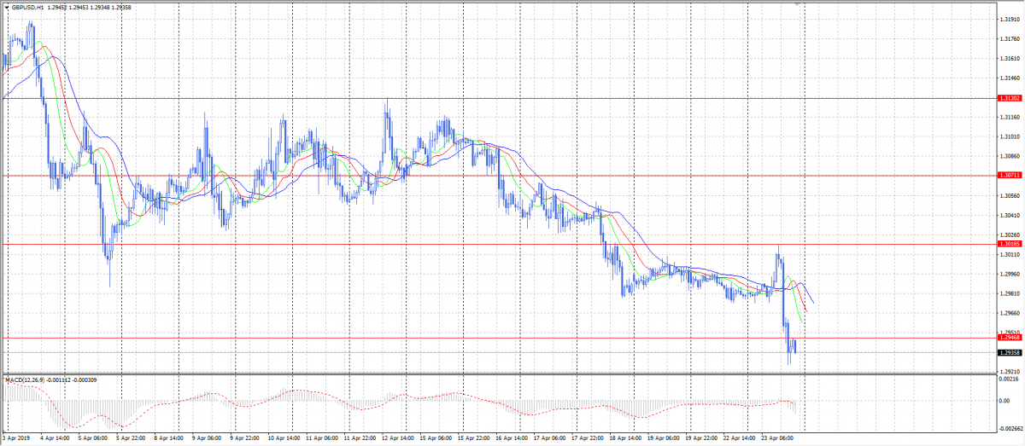Click the MACD scale value -0.002662
Screen dimensions: 1025x446
pyautogui.click(x=1010, y=429)
